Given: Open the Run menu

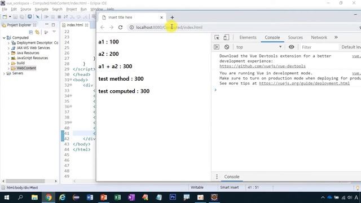Looking at the screenshot, I should (83, 9).
